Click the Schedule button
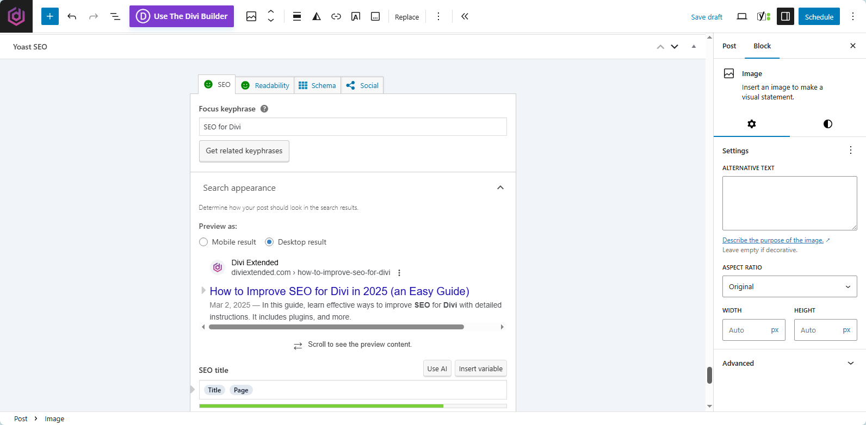 [819, 16]
